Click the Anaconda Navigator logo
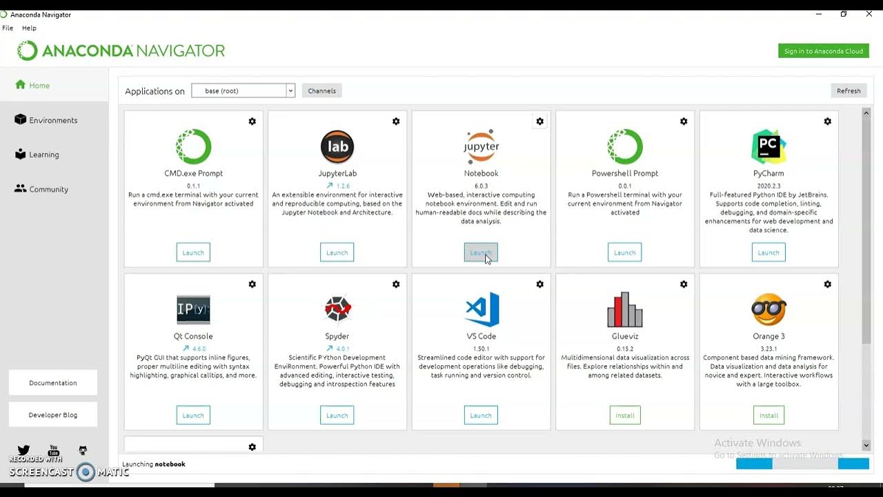The height and width of the screenshot is (497, 883). pyautogui.click(x=121, y=50)
